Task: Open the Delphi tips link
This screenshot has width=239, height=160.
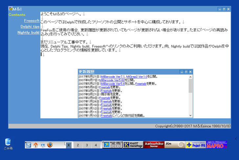Action: [30, 27]
